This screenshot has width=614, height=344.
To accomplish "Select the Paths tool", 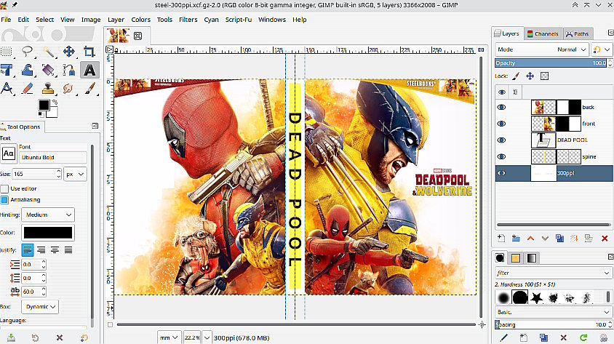I will point(69,70).
